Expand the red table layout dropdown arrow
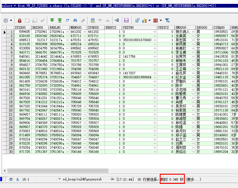 pyautogui.click(x=160, y=21)
